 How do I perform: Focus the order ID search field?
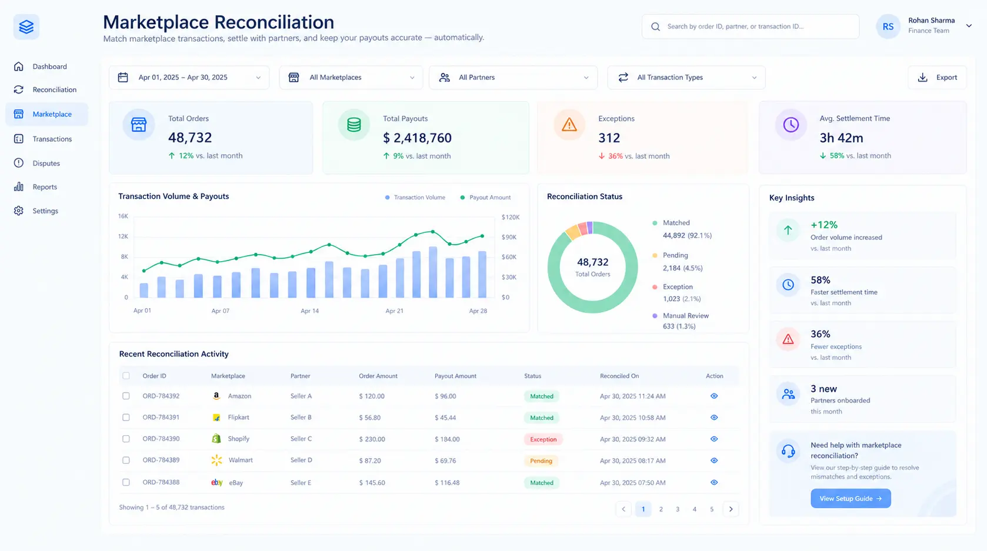click(750, 26)
